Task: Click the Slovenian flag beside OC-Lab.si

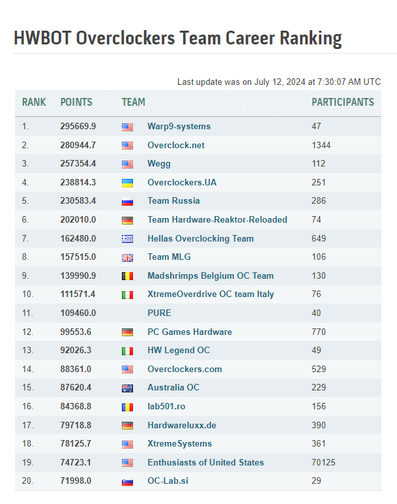Action: click(x=127, y=482)
